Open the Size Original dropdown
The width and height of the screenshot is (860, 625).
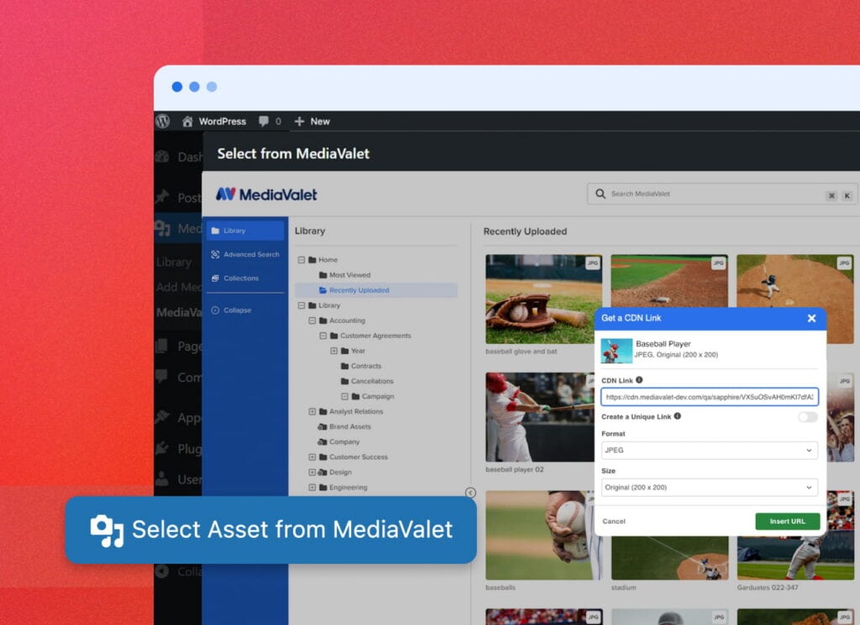(x=709, y=487)
